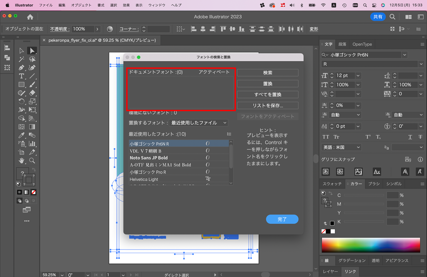Grab the Hand tool
This screenshot has height=277, width=427.
22,161
